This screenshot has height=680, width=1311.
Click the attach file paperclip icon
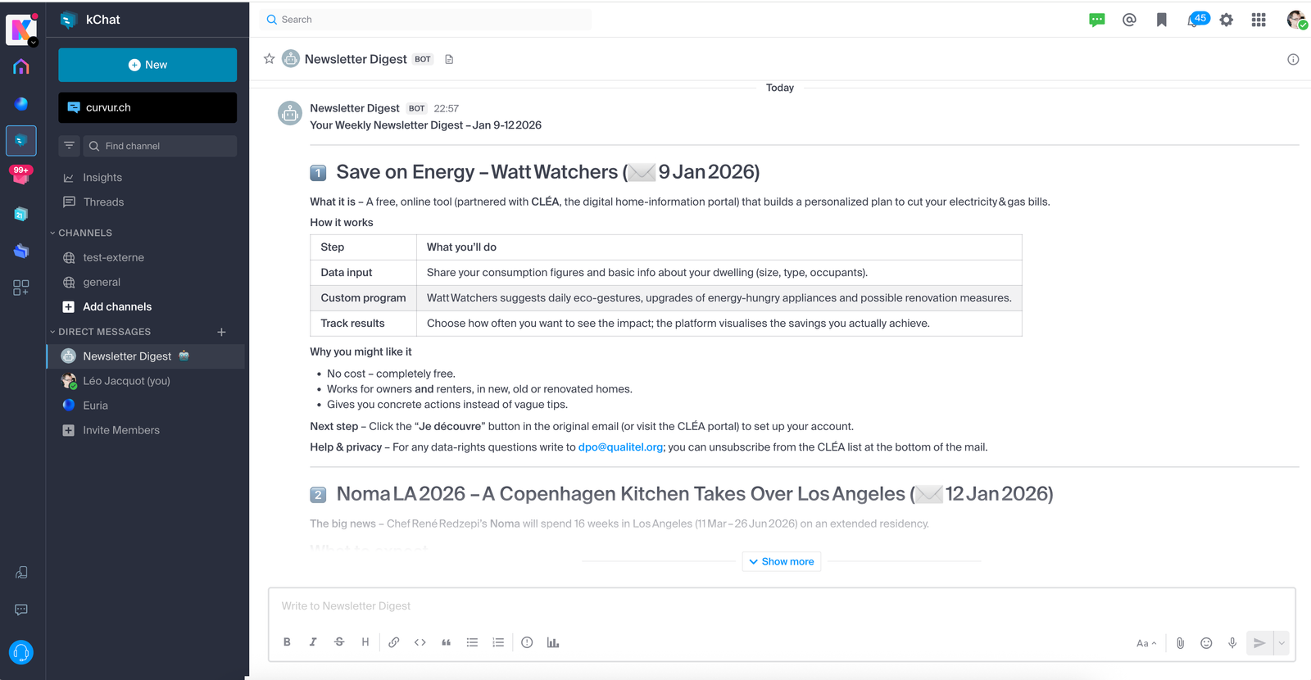[1180, 643]
